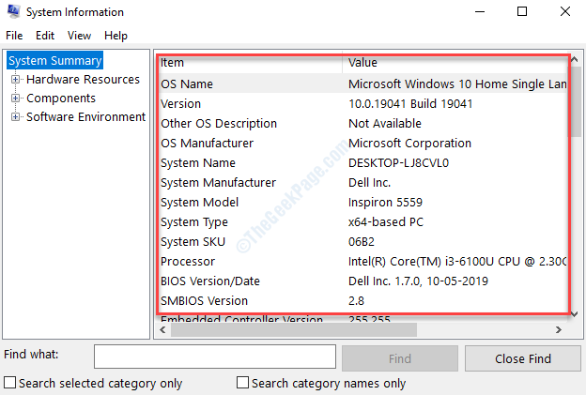
Task: Click the Value column header
Action: (x=455, y=62)
